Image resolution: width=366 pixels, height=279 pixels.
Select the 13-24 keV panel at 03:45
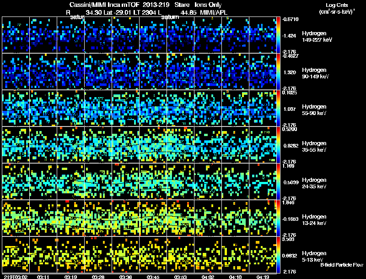coord(153,218)
